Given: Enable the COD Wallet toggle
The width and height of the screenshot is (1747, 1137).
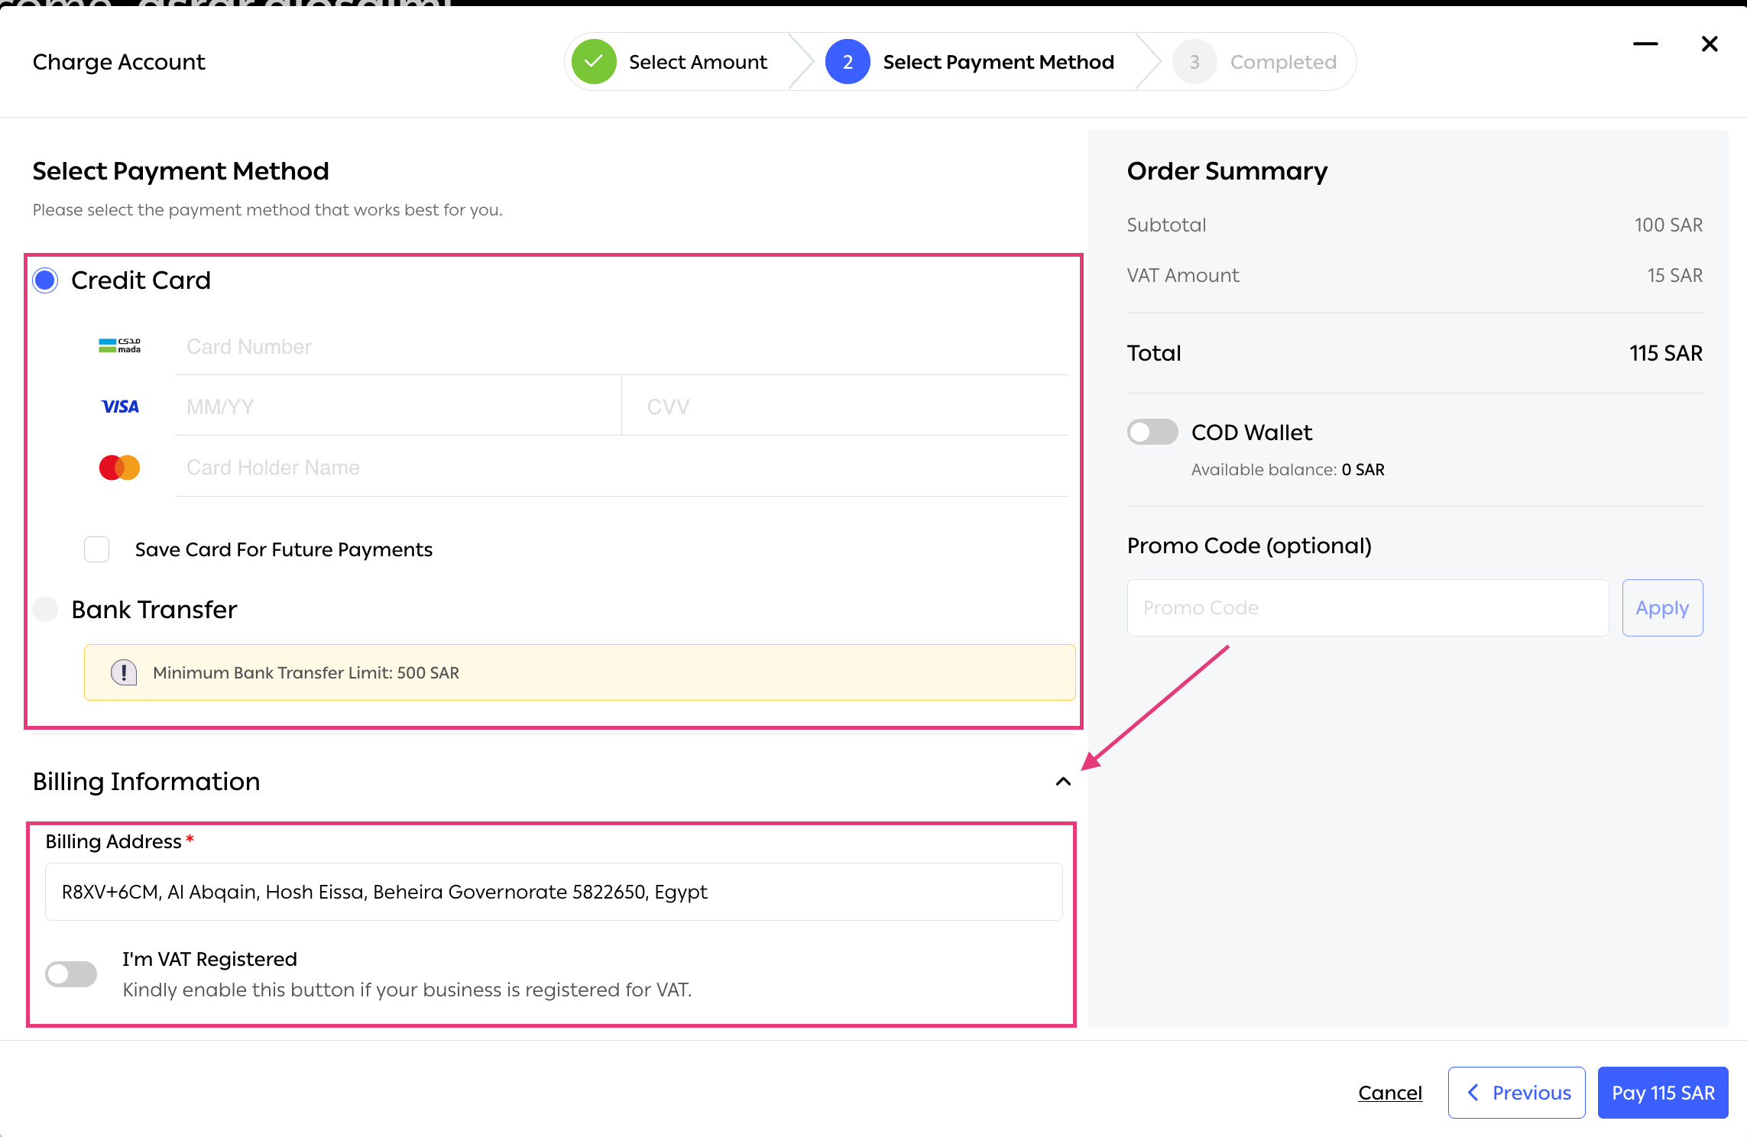Looking at the screenshot, I should click(x=1152, y=432).
